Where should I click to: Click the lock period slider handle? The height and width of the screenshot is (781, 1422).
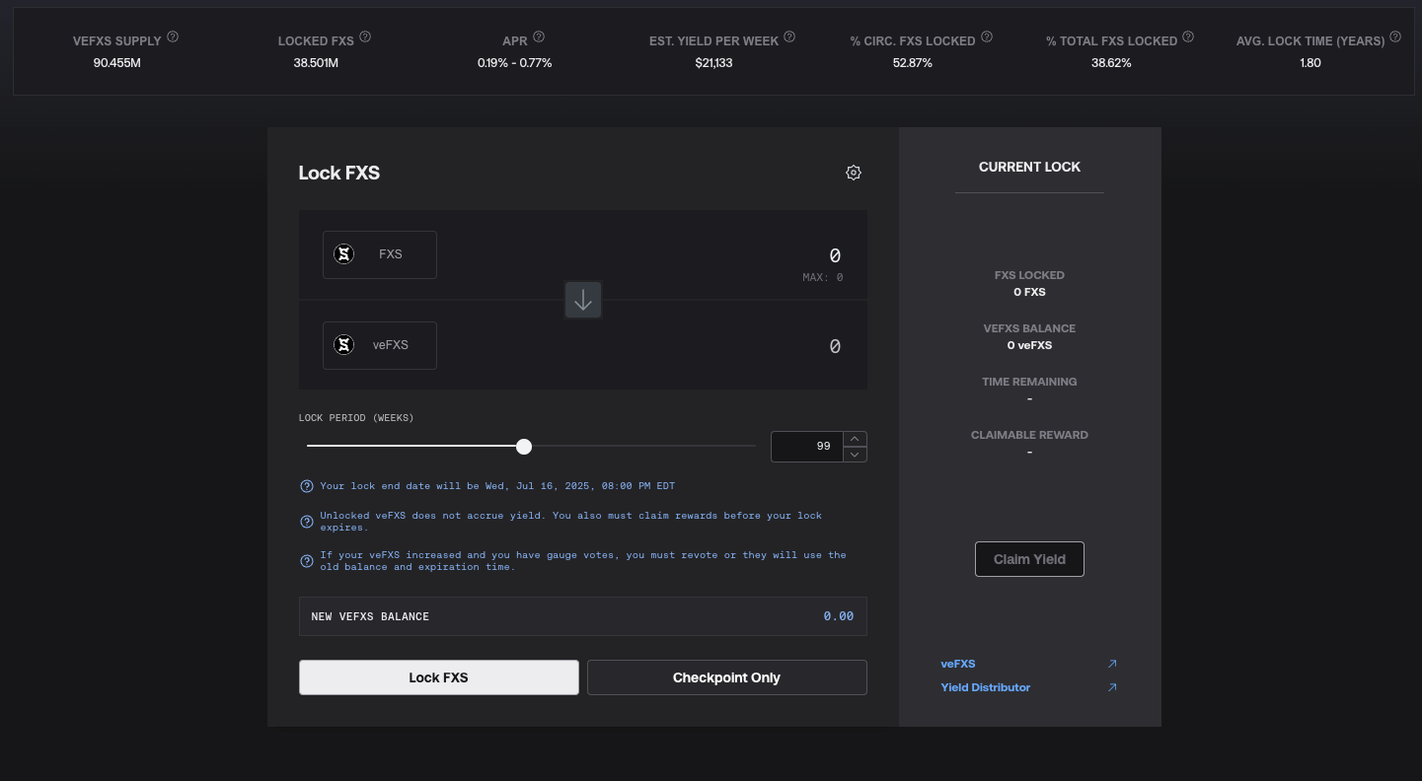[x=524, y=447]
